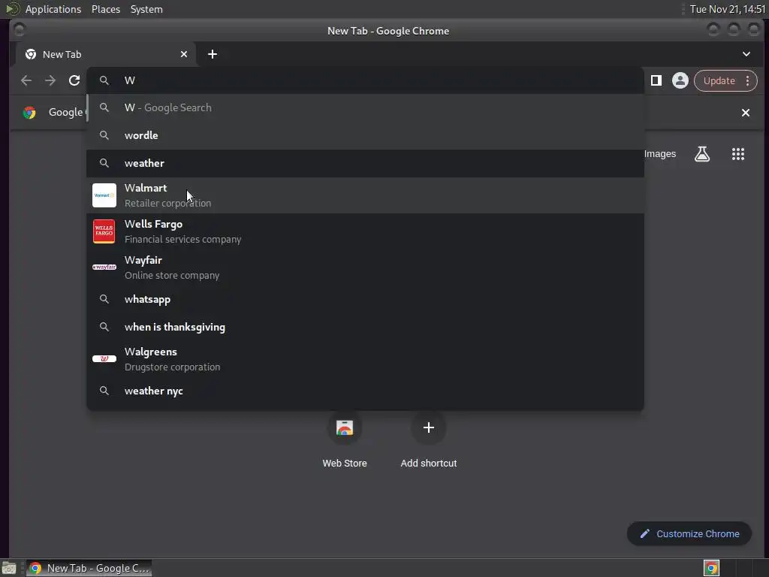This screenshot has width=769, height=577.
Task: Open the side panel icon
Action: (x=656, y=80)
